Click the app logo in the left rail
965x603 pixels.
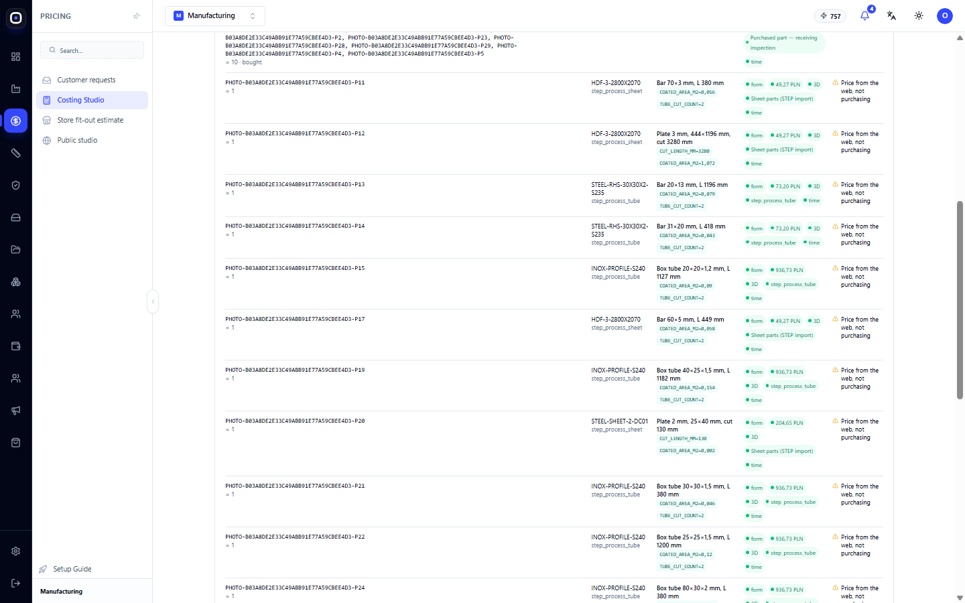pos(16,18)
